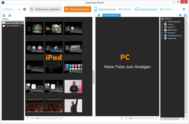Image resolution: width=189 pixels, height=124 pixels.
Task: Click the iPad device icon in toolbar
Action: click(96, 9)
